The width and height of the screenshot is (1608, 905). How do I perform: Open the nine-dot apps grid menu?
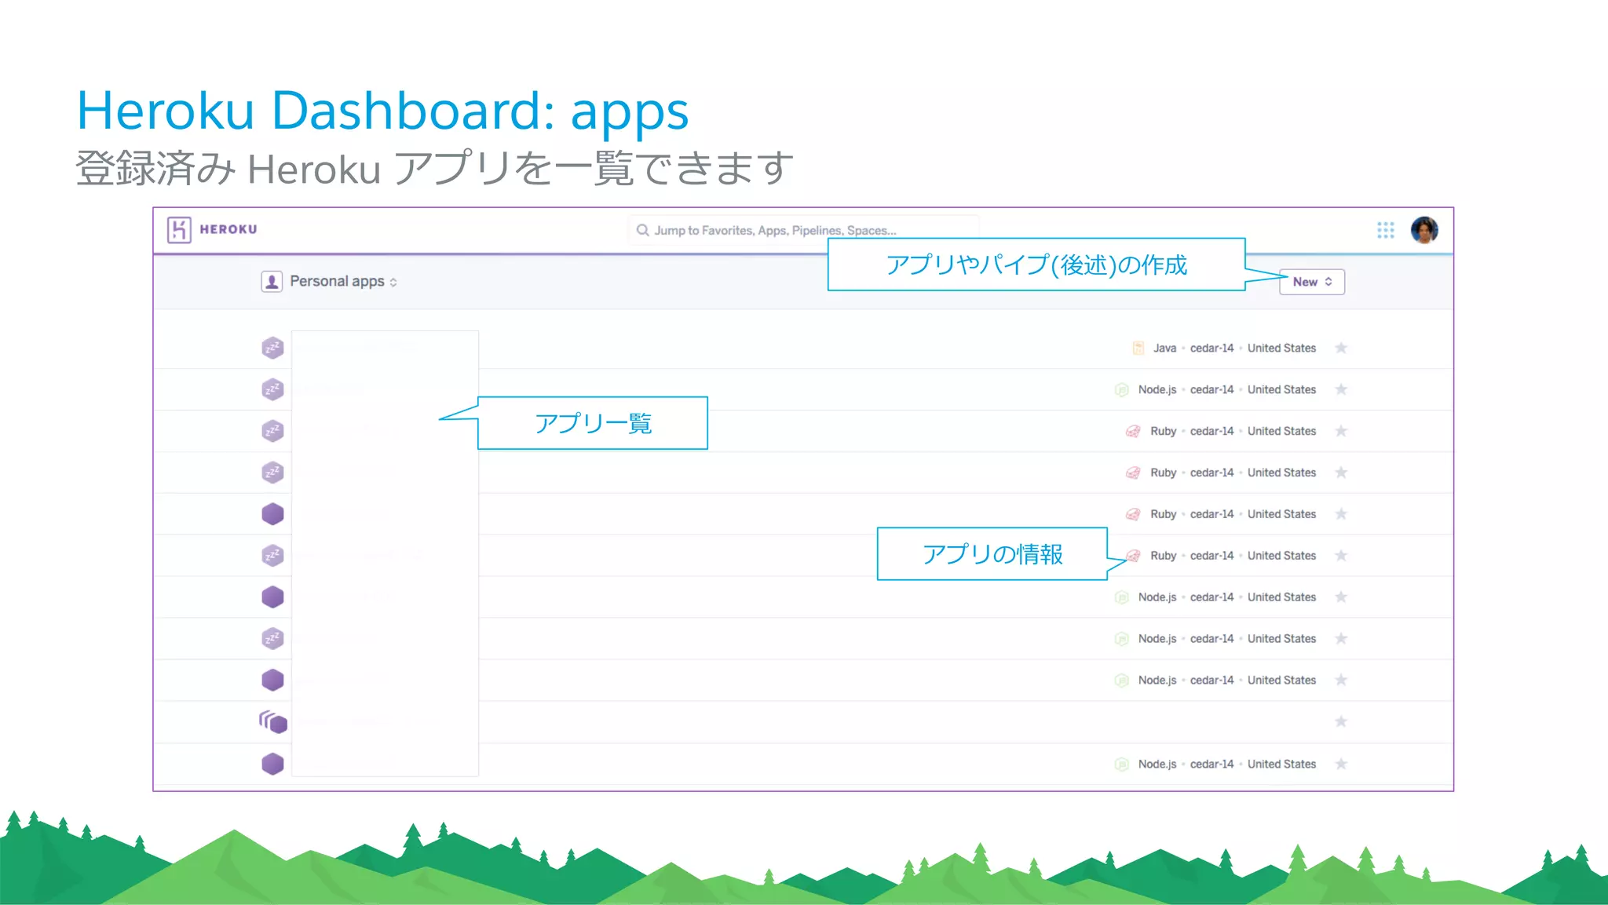coord(1386,230)
